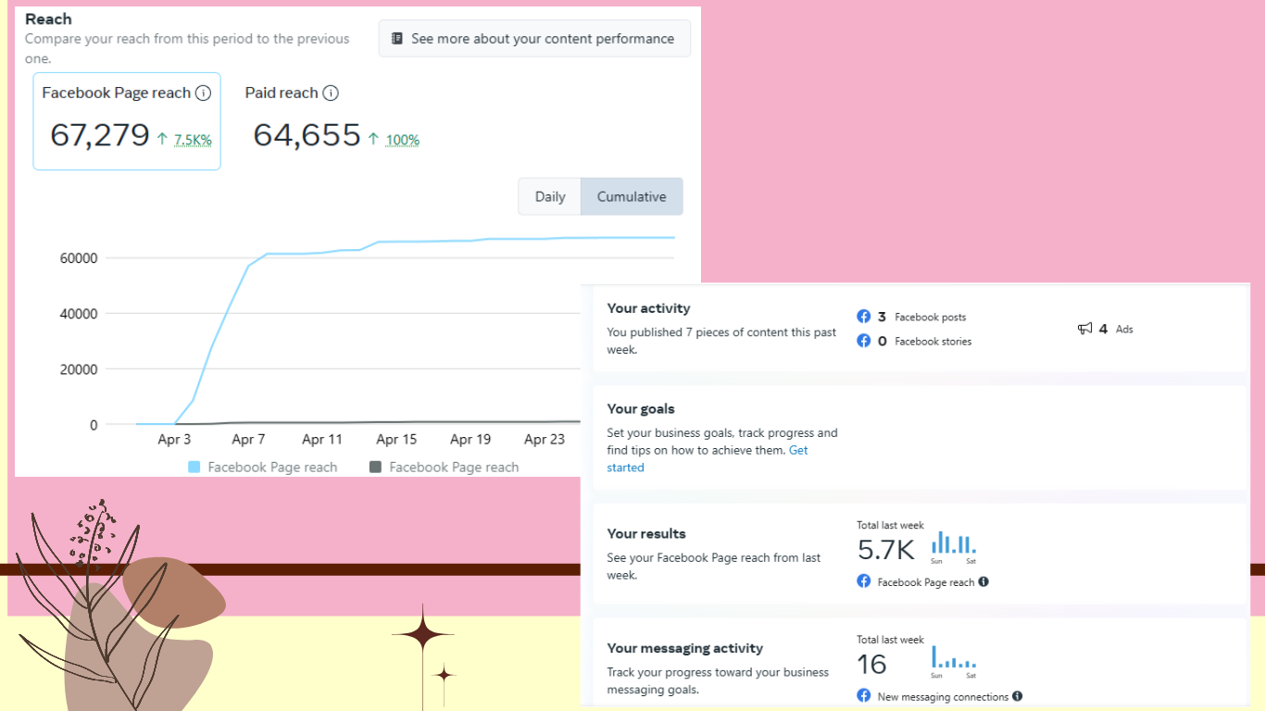Click the Your activity heading
This screenshot has width=1265, height=711.
click(648, 308)
